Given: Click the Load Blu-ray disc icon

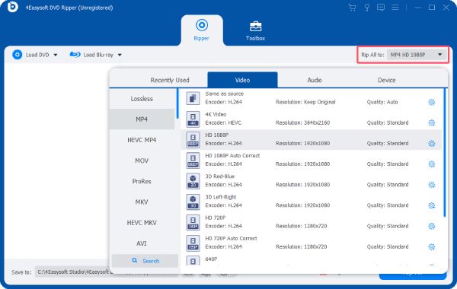Looking at the screenshot, I should 75,55.
